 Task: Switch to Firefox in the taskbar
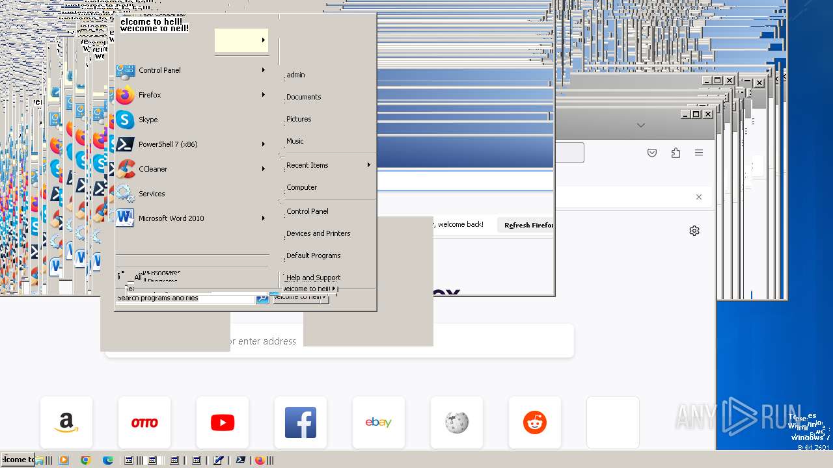[260, 460]
